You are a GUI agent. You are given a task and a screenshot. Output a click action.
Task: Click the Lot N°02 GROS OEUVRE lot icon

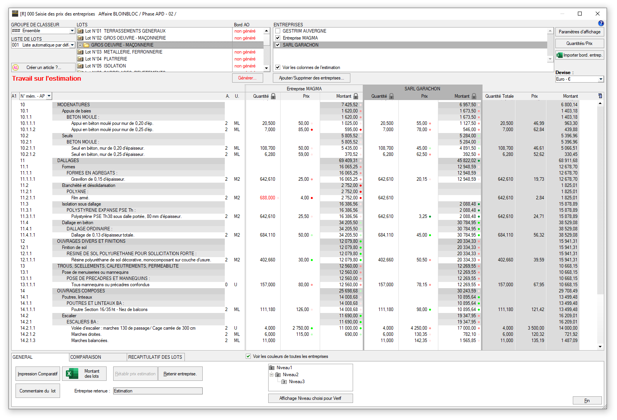point(80,38)
